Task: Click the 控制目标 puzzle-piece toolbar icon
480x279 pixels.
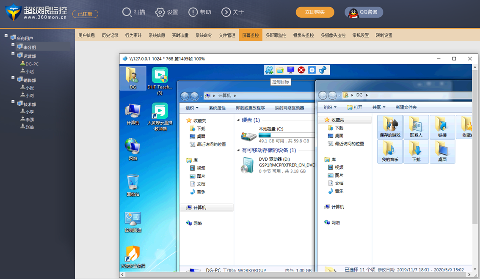Action: point(269,70)
